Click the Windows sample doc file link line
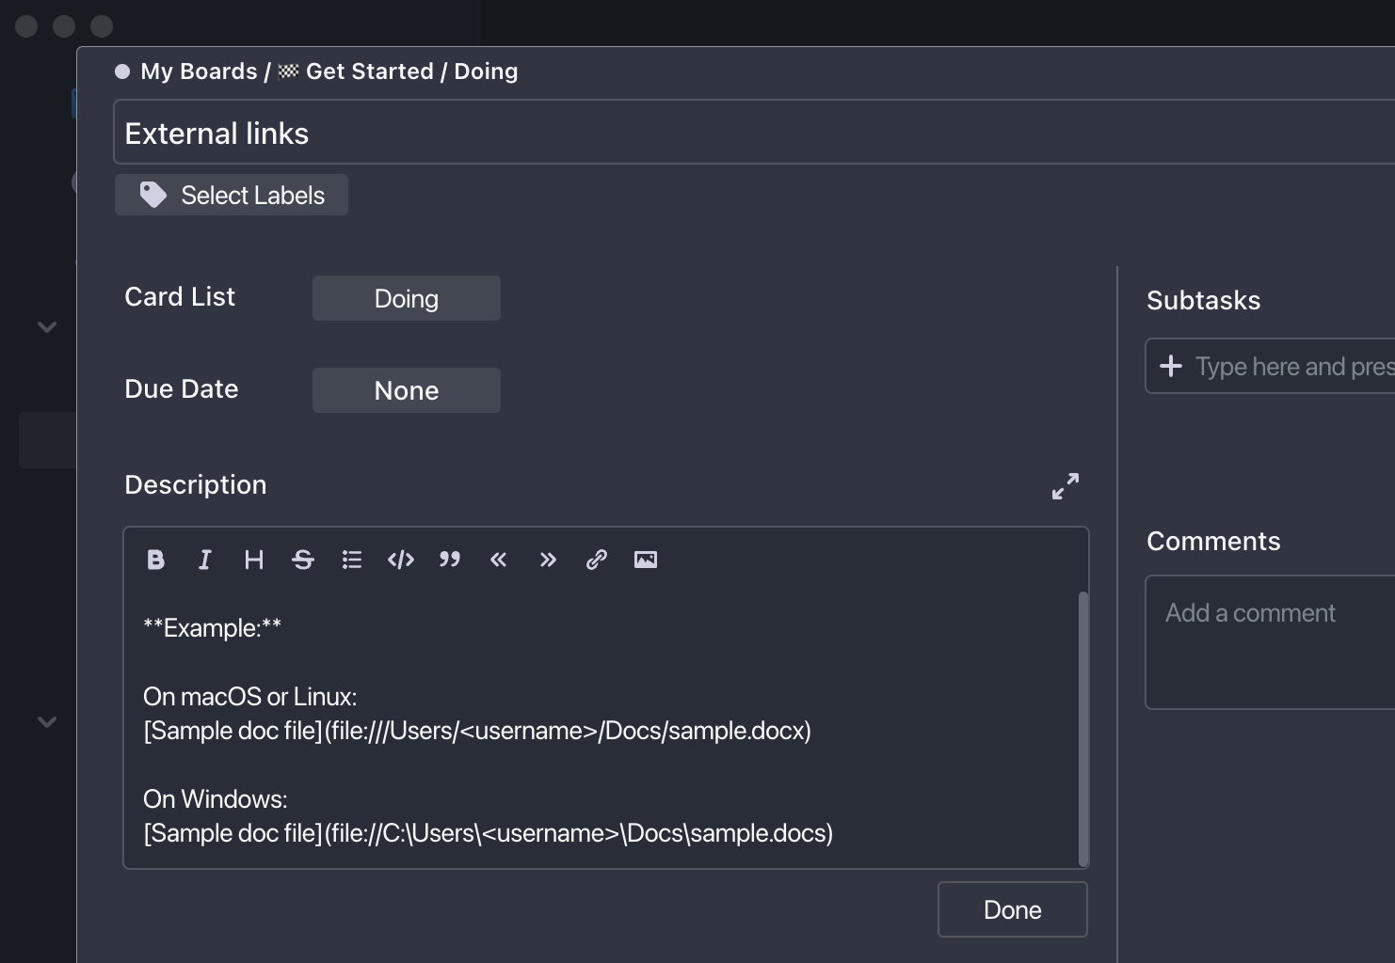 click(x=489, y=833)
